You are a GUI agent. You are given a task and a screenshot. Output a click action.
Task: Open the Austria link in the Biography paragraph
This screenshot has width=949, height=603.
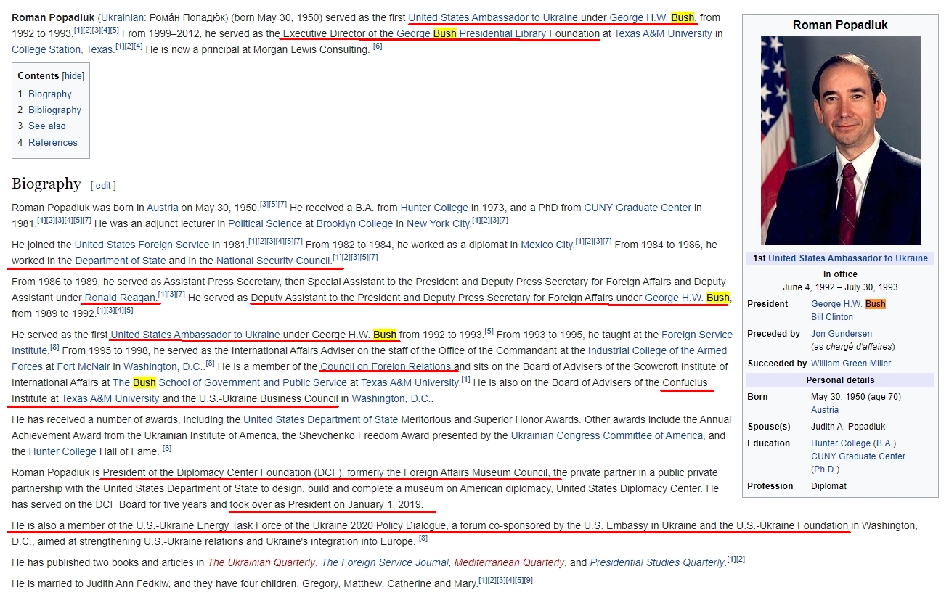point(163,208)
